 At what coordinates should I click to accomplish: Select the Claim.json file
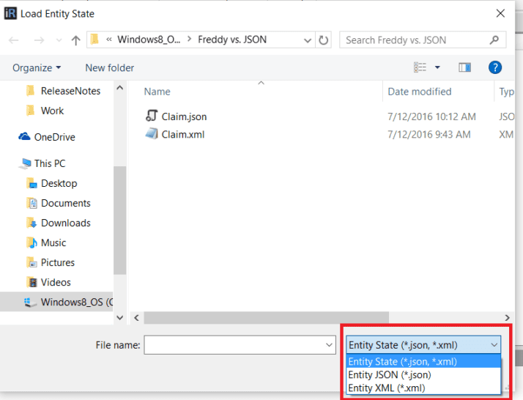point(184,116)
